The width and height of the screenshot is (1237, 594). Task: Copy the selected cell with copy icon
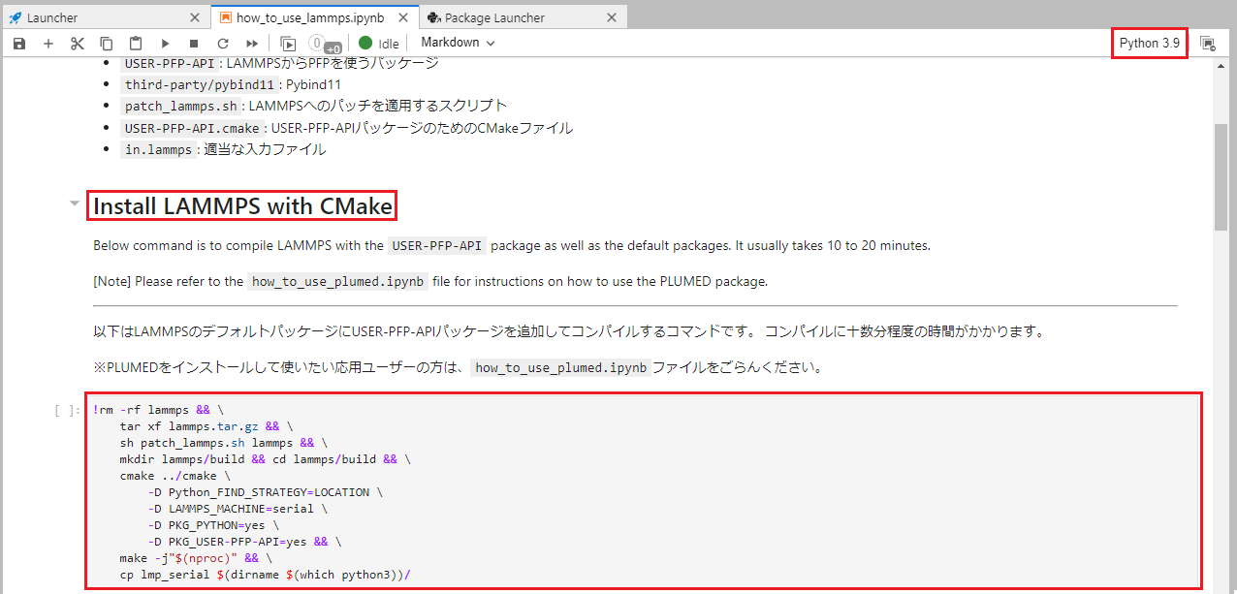pos(106,43)
